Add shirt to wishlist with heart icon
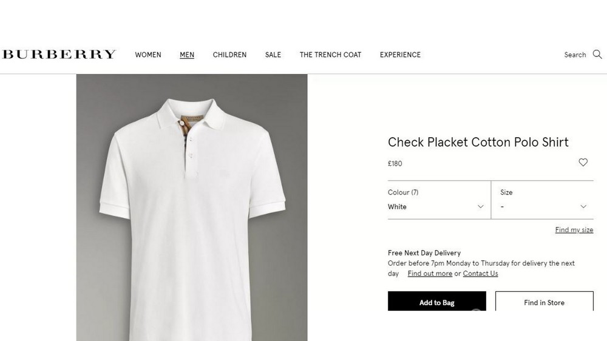The width and height of the screenshot is (607, 341). coord(583,163)
